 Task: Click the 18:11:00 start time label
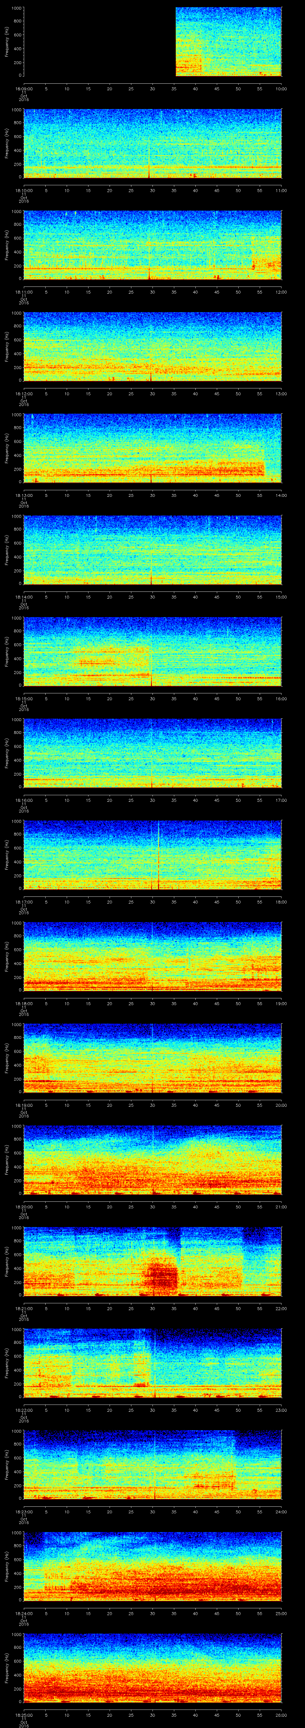[24, 291]
